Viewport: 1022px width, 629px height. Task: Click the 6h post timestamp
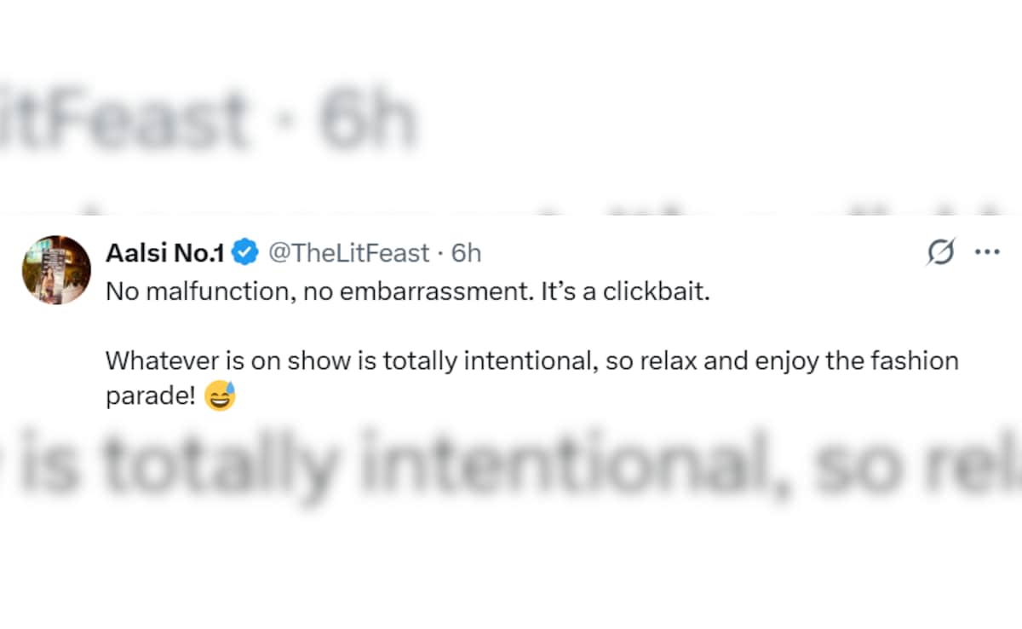pos(466,253)
